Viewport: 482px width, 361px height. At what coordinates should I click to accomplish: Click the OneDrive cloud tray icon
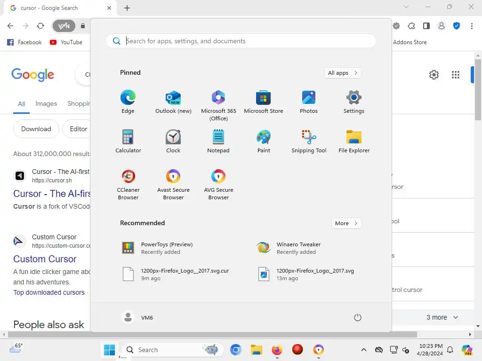click(379, 350)
